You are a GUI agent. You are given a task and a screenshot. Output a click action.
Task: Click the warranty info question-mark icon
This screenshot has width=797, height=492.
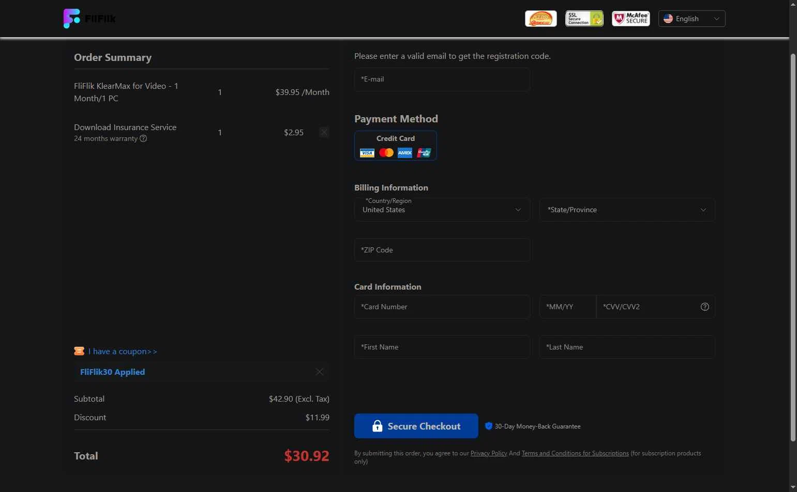coord(143,138)
